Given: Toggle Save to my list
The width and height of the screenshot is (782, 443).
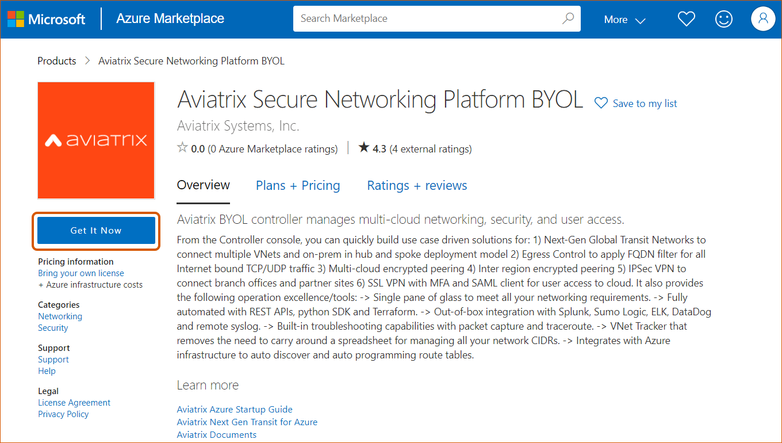Looking at the screenshot, I should [645, 103].
